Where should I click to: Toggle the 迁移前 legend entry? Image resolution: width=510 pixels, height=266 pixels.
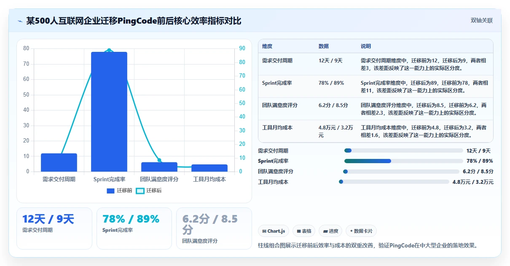119,191
